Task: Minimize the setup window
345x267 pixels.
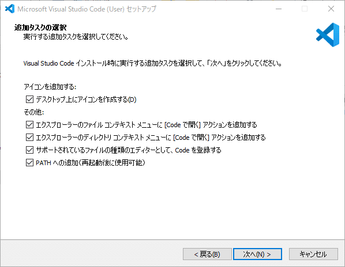Action: 279,9
